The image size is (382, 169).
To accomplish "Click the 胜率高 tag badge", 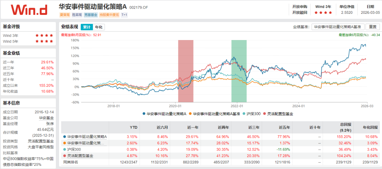I will (x=77, y=15).
